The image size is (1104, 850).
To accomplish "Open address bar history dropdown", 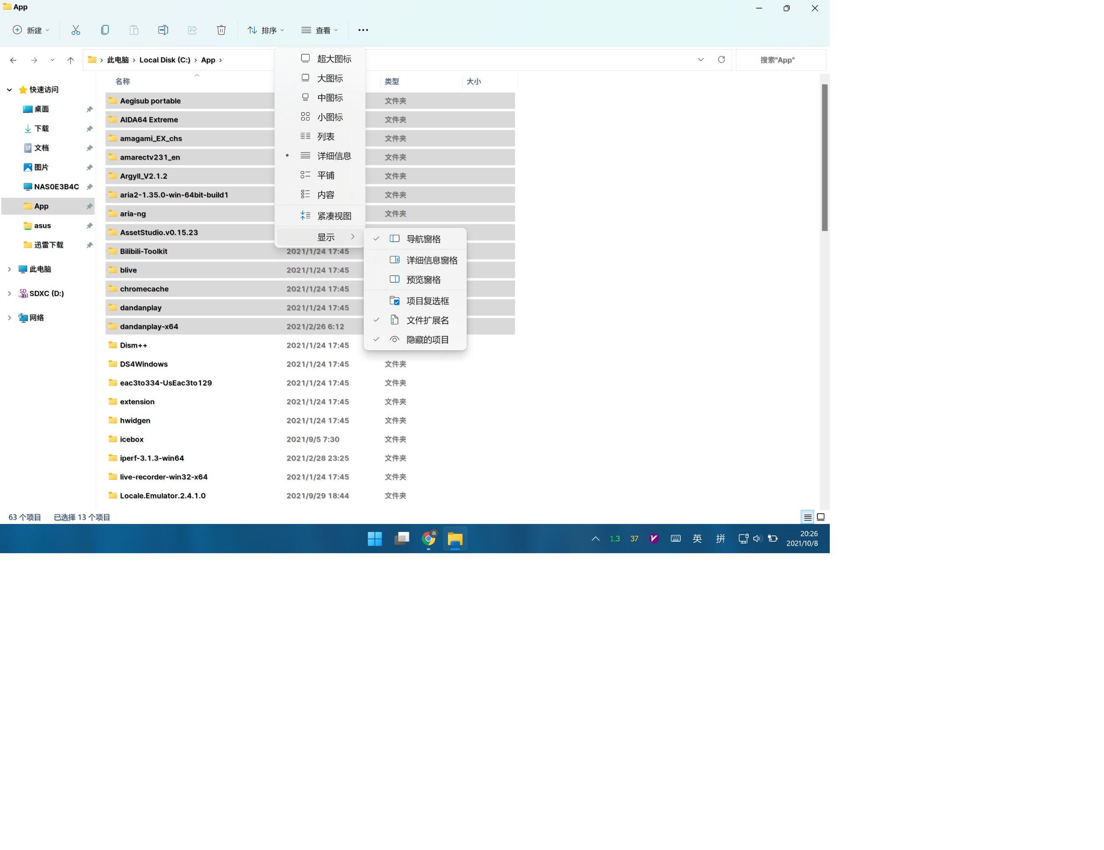I will click(701, 59).
